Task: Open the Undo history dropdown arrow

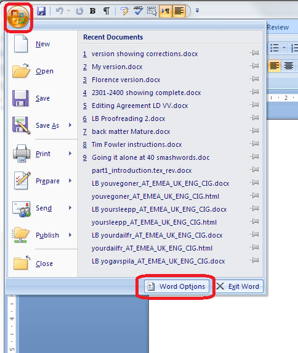Action: pyautogui.click(x=68, y=10)
